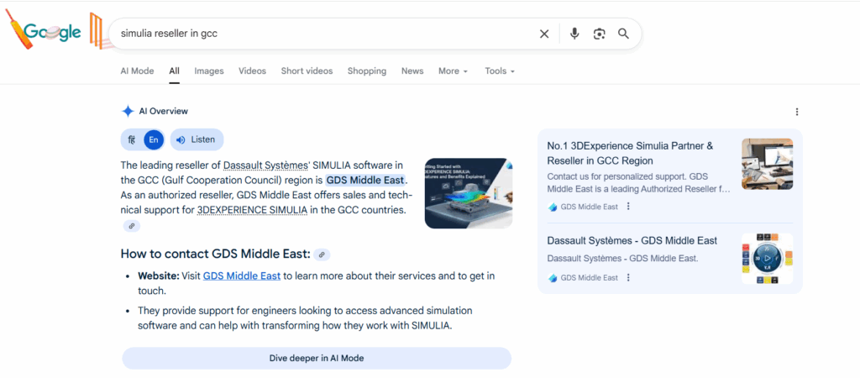Click the link chain icon below the overview paragraph
Image resolution: width=860 pixels, height=378 pixels.
(131, 226)
